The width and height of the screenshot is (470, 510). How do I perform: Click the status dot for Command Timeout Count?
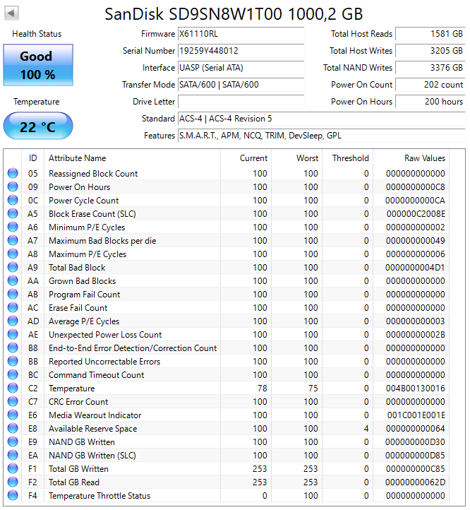click(13, 374)
